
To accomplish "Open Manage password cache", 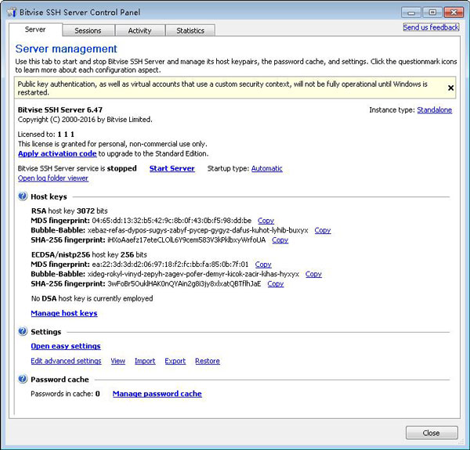I will point(157,394).
